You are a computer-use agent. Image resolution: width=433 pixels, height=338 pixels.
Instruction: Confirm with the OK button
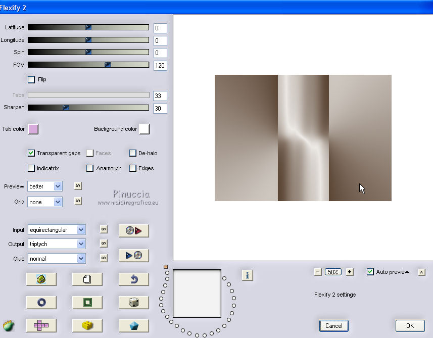410,326
